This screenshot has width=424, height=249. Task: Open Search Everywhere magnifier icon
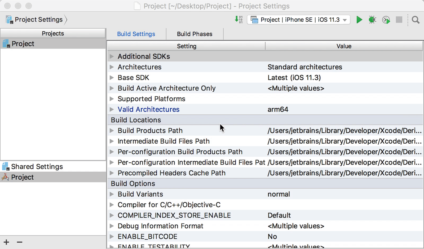[x=416, y=20]
